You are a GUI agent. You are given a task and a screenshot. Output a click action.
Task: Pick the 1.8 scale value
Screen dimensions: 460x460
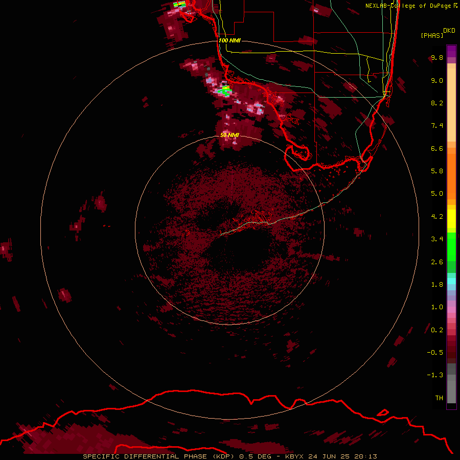pyautogui.click(x=437, y=285)
